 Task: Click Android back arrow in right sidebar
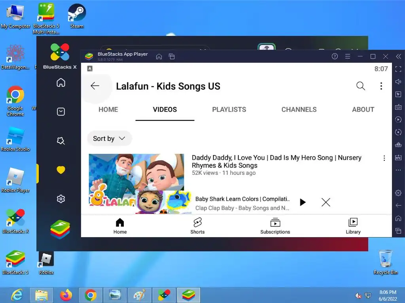(x=398, y=205)
